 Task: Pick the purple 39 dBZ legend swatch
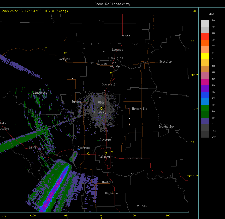205,88
